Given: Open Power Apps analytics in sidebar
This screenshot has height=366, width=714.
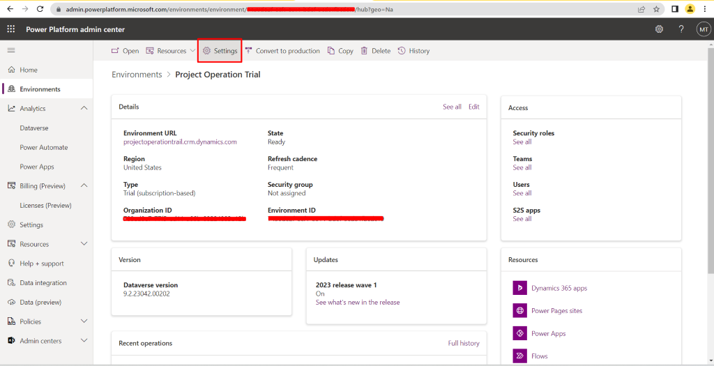Looking at the screenshot, I should click(37, 167).
